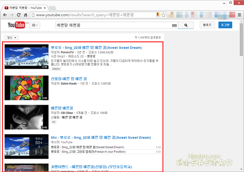Click the 뽀로로 show link under season info
Viewport: 244px width, 172px height.
[91, 56]
